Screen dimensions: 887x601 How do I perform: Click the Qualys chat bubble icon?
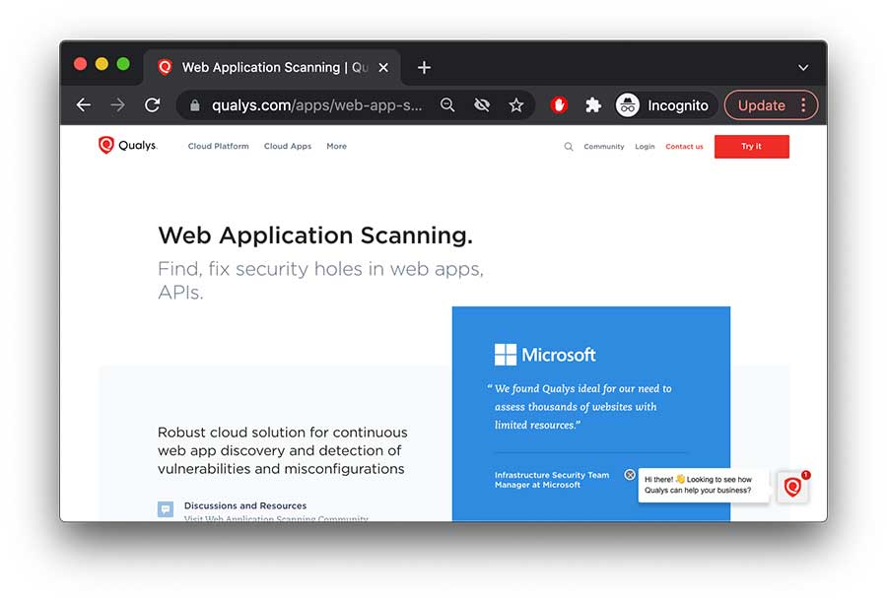pos(793,486)
